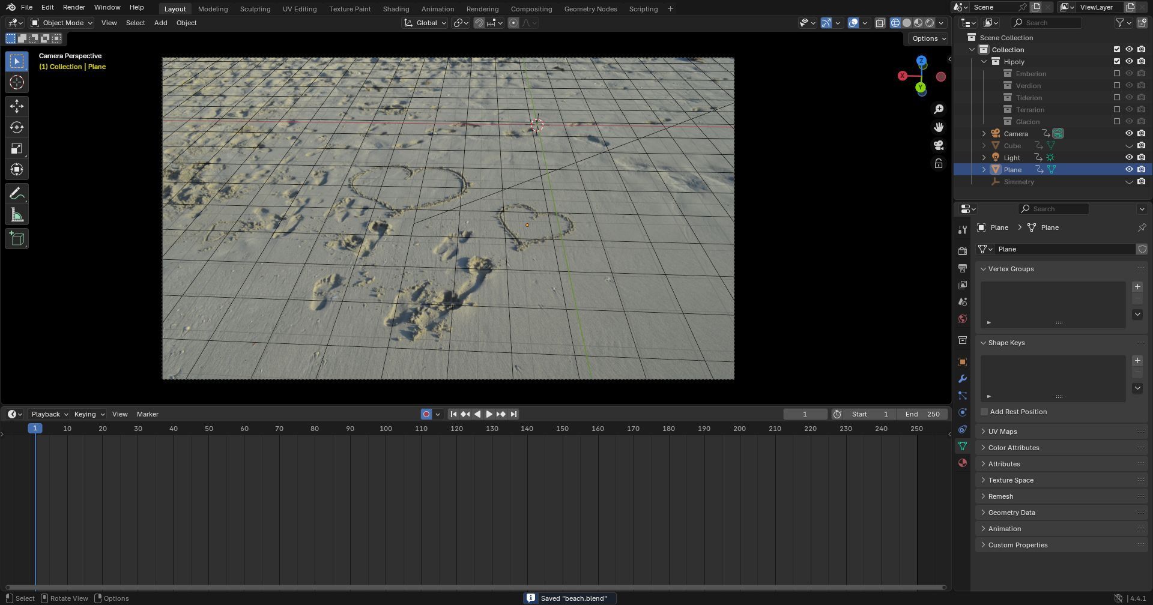Viewport: 1153px width, 605px height.
Task: Hide the Light object in viewport
Action: pos(1129,157)
